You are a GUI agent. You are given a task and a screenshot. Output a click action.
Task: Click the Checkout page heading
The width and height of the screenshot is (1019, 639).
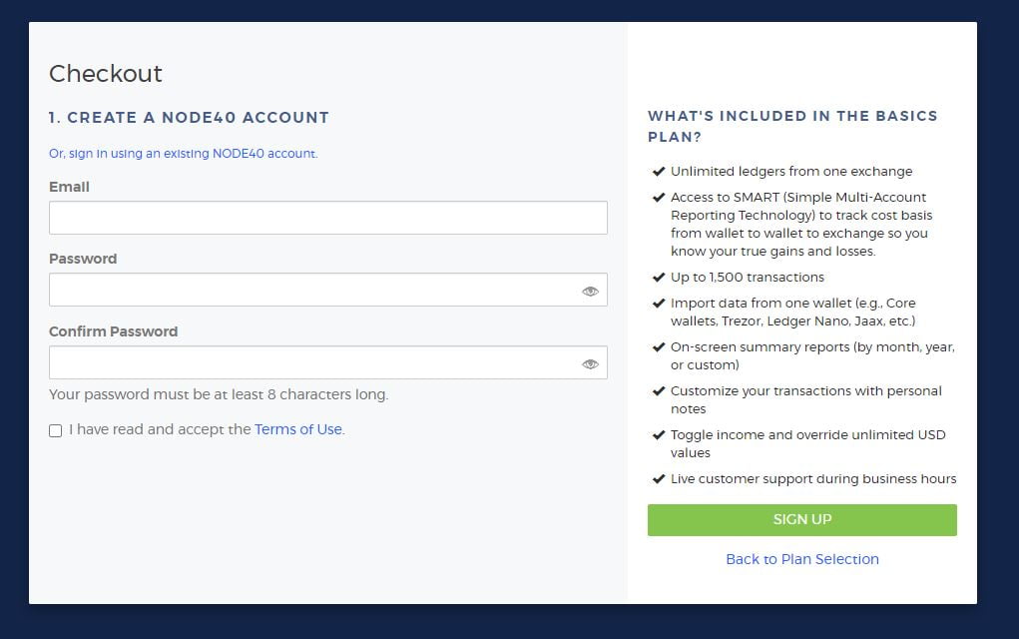point(105,74)
